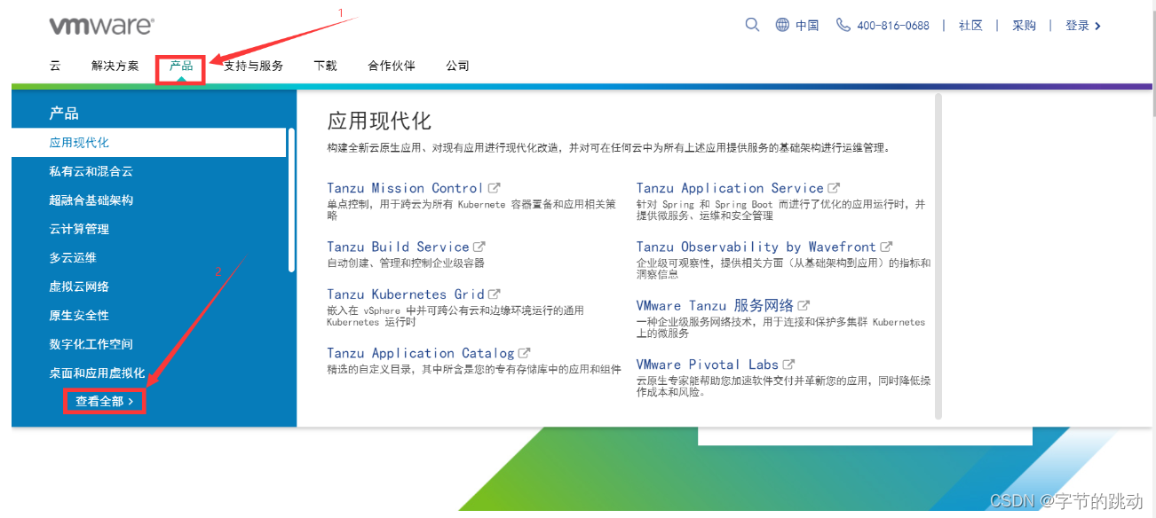Click the globe region icon
Image resolution: width=1156 pixels, height=518 pixels.
click(782, 25)
